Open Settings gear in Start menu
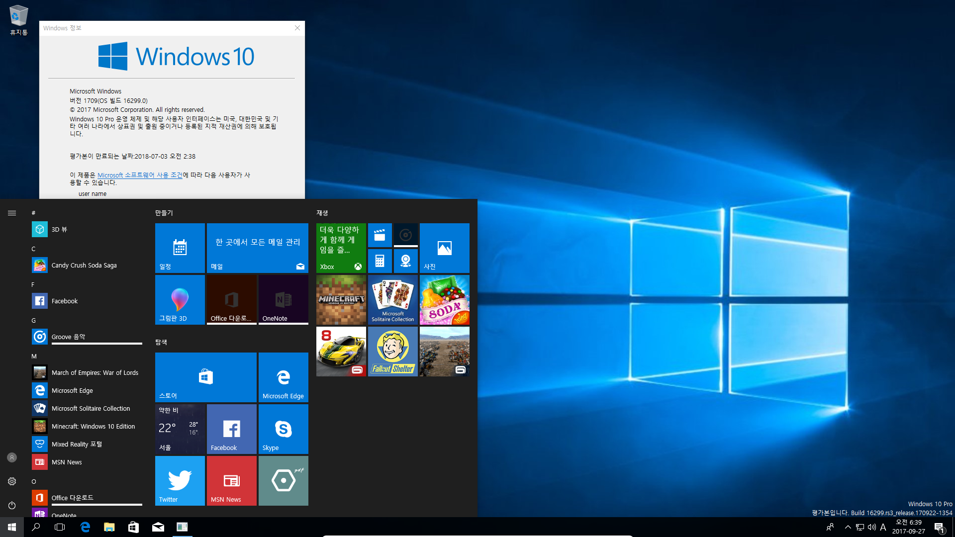Viewport: 955px width, 537px height. point(12,481)
